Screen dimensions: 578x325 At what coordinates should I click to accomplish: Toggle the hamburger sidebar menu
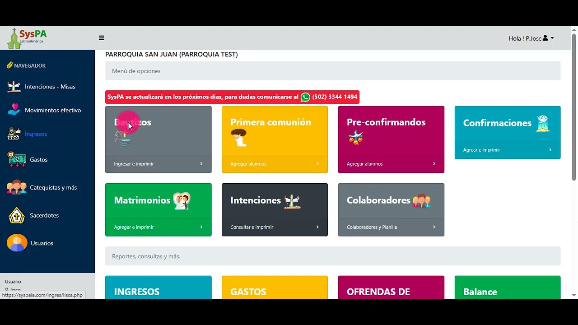101,38
